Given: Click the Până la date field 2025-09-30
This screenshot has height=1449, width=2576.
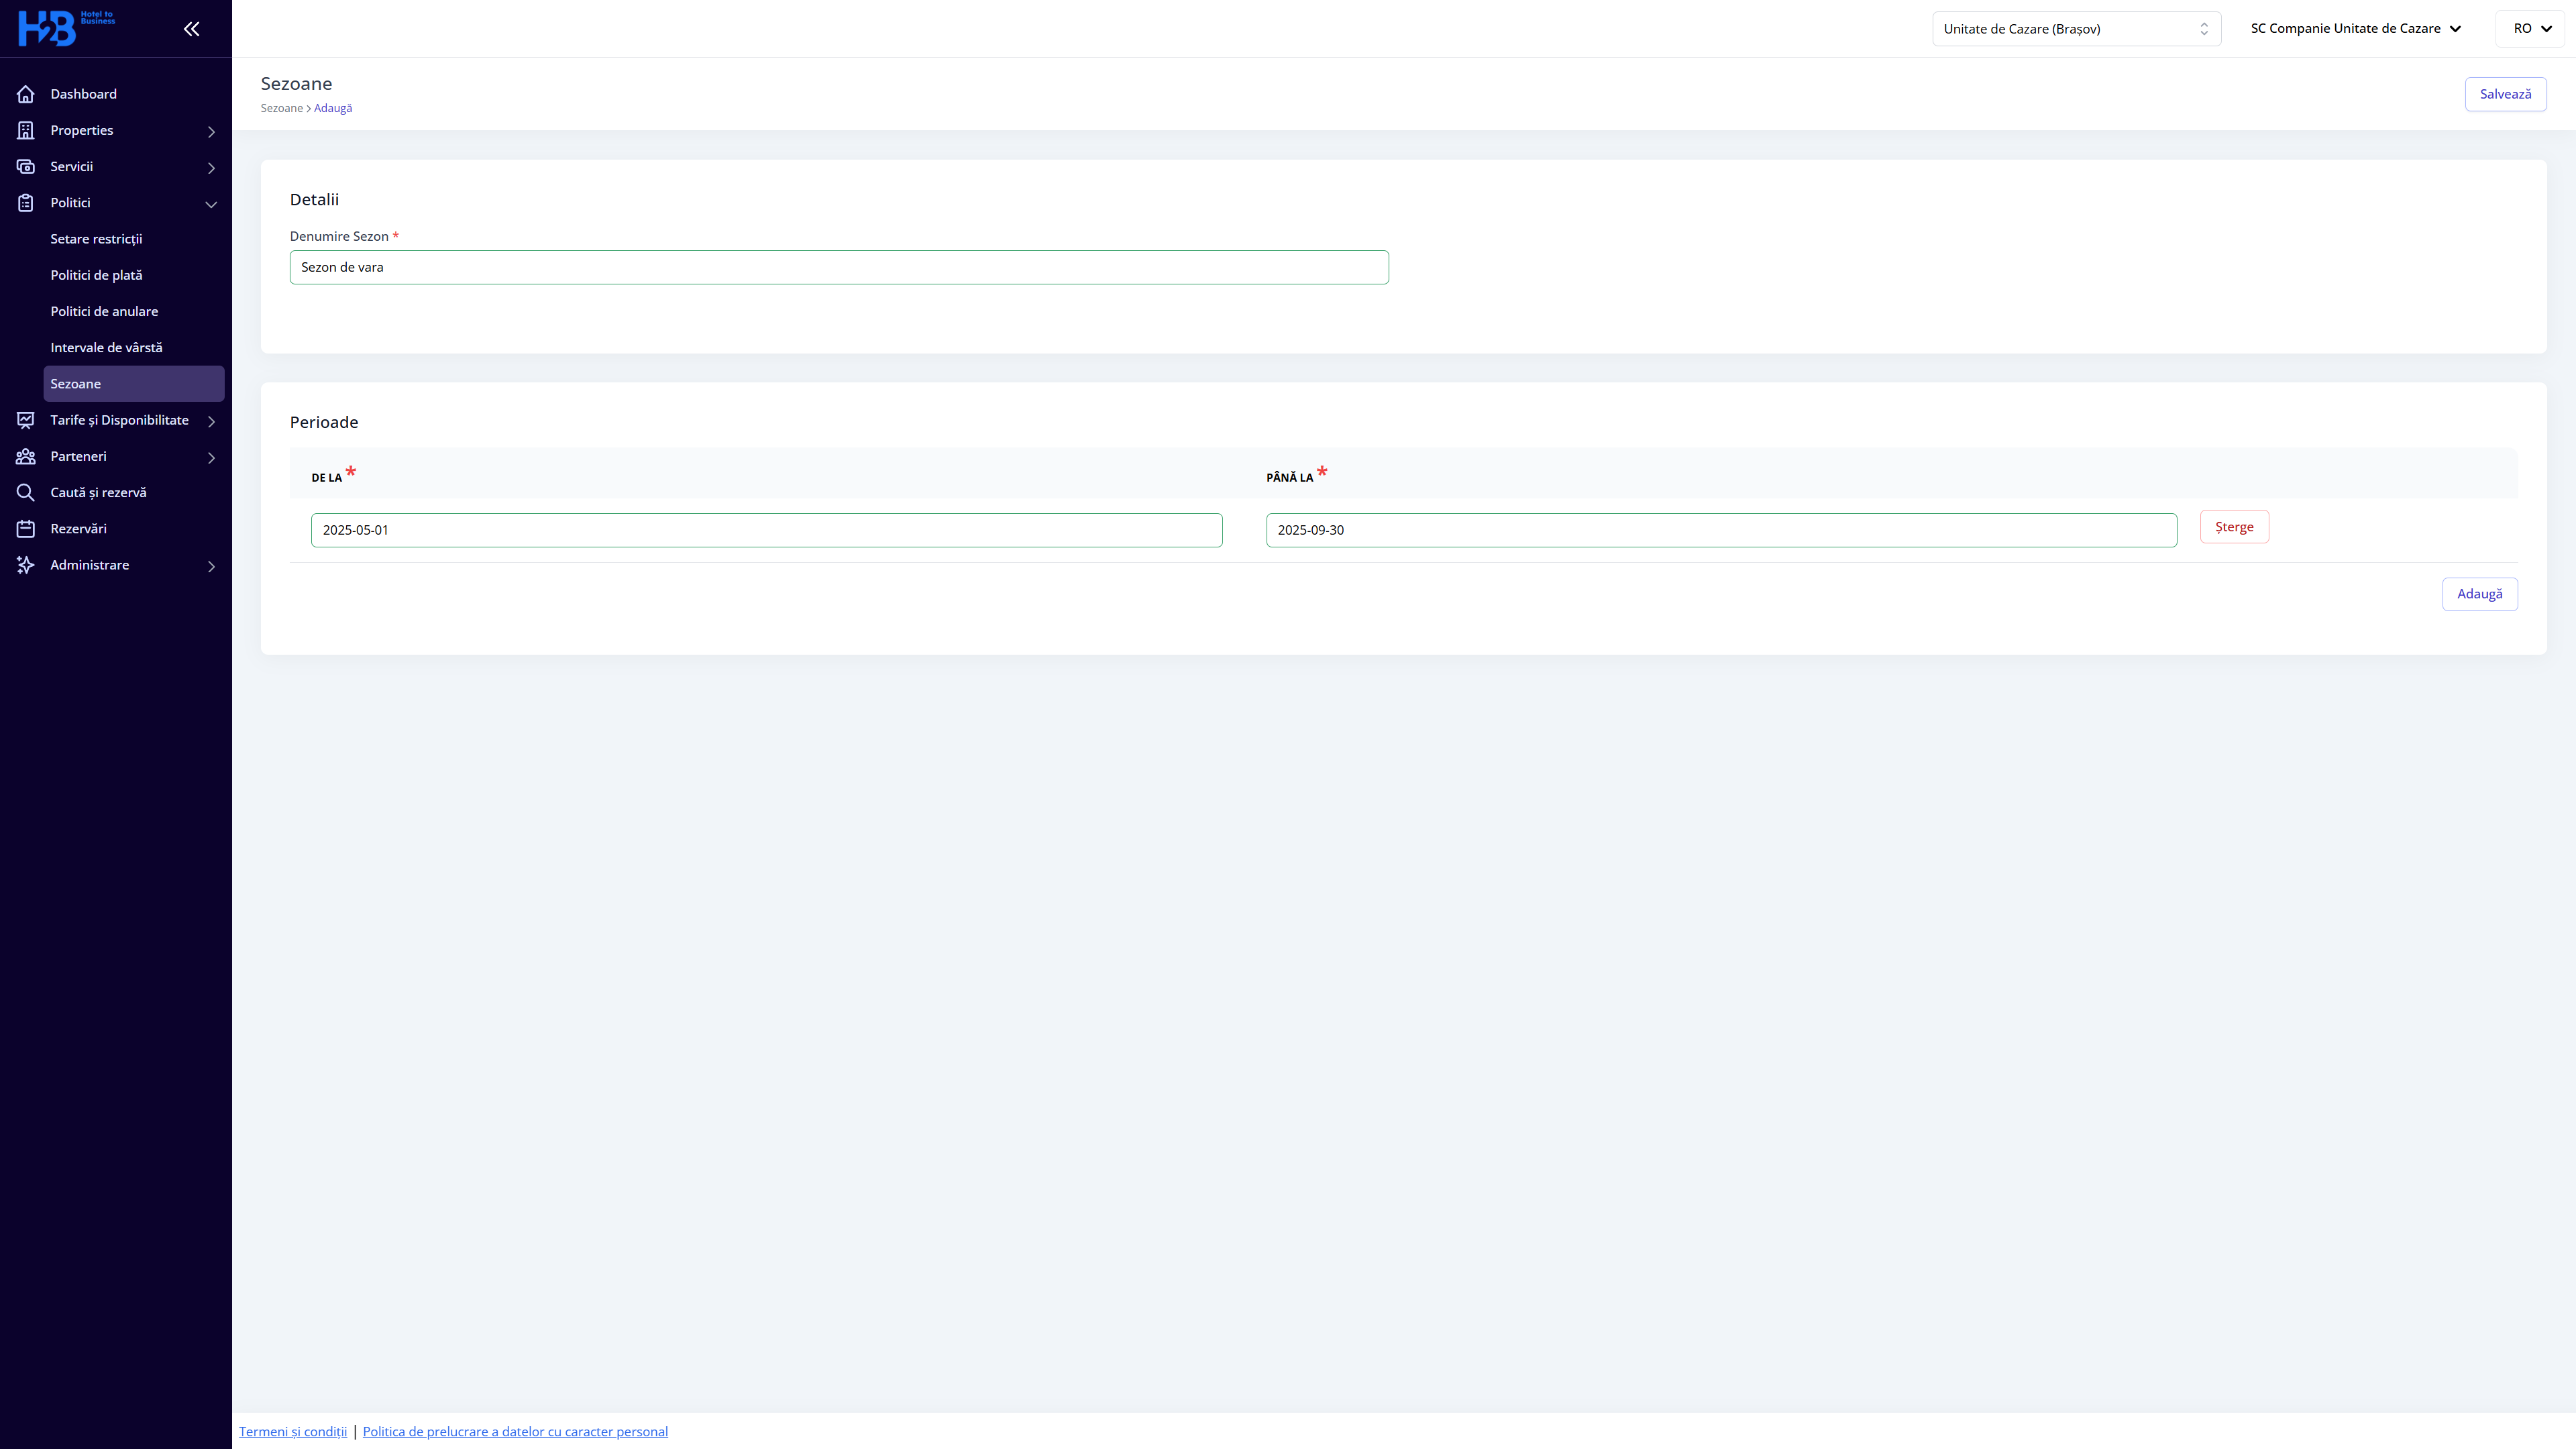Looking at the screenshot, I should coord(1721,530).
